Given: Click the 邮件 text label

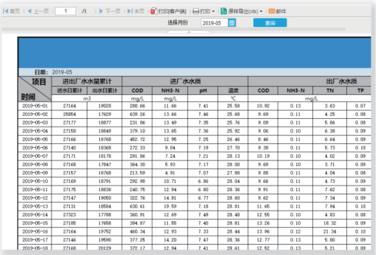Looking at the screenshot, I should tap(281, 11).
